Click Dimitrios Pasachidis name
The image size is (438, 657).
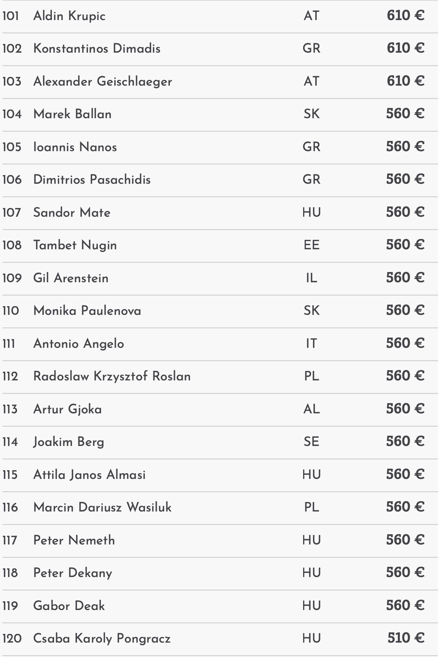tap(92, 180)
